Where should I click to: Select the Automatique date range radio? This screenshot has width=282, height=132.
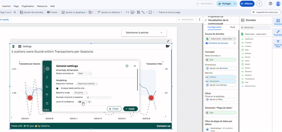(x=207, y=129)
